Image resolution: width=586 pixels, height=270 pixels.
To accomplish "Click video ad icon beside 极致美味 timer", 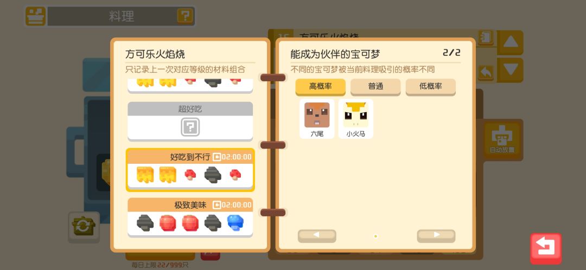I will (x=216, y=205).
